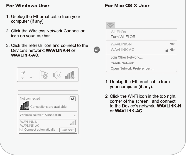
Task: Select WAVLINK-N in the Windows network list
Action: [29, 122]
